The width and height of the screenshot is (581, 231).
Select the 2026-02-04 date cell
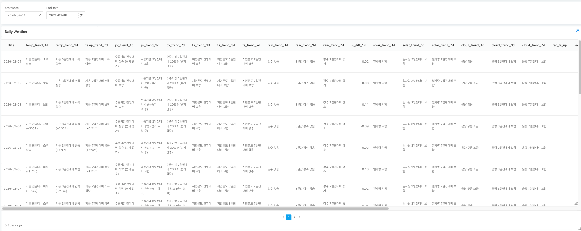click(x=12, y=126)
